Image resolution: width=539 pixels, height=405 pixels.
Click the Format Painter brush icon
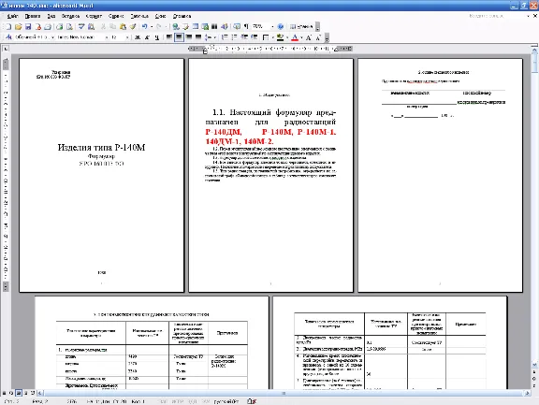click(x=133, y=26)
